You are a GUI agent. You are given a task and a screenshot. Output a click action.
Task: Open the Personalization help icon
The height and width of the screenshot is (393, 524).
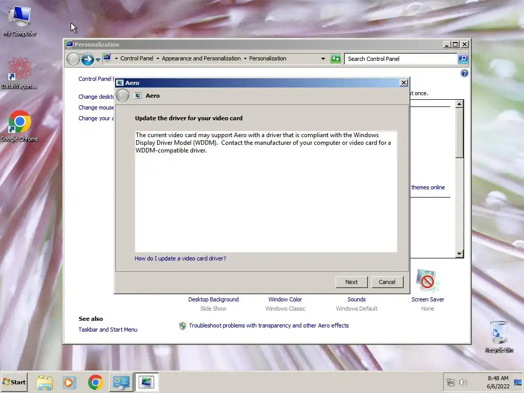[x=464, y=73]
